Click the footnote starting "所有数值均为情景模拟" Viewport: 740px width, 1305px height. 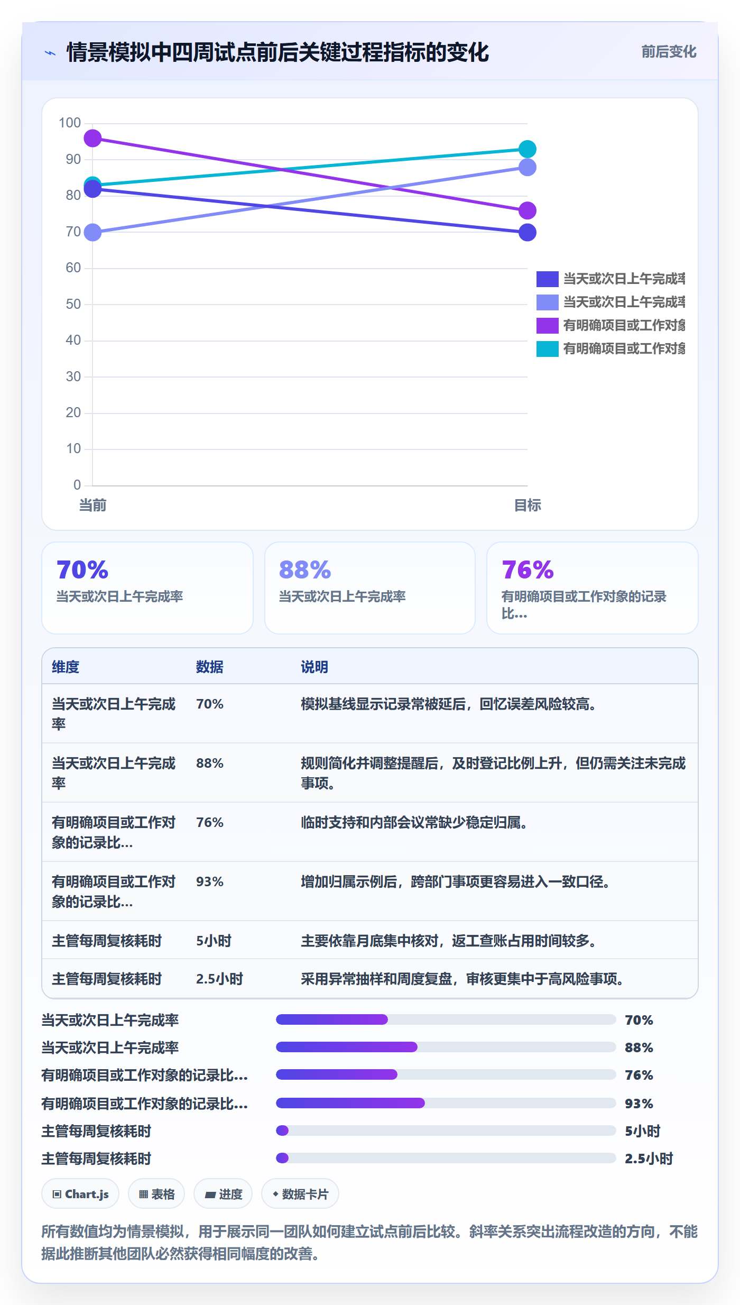(370, 1243)
